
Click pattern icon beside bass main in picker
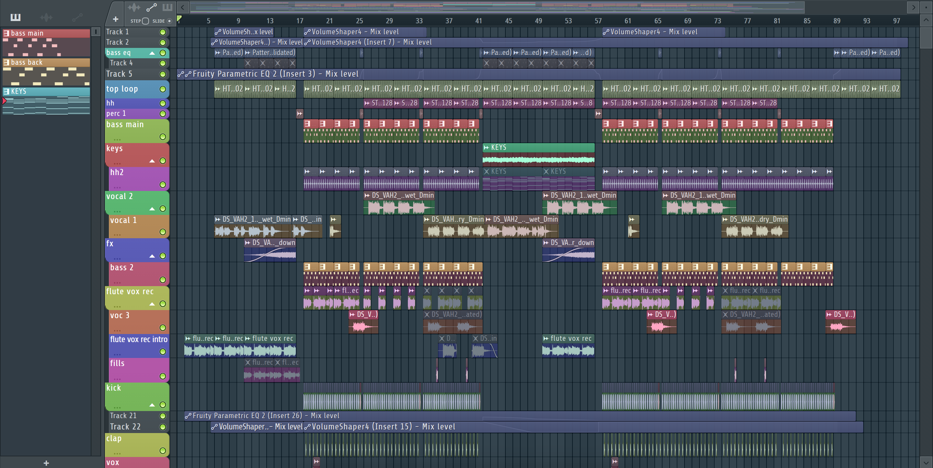6,33
